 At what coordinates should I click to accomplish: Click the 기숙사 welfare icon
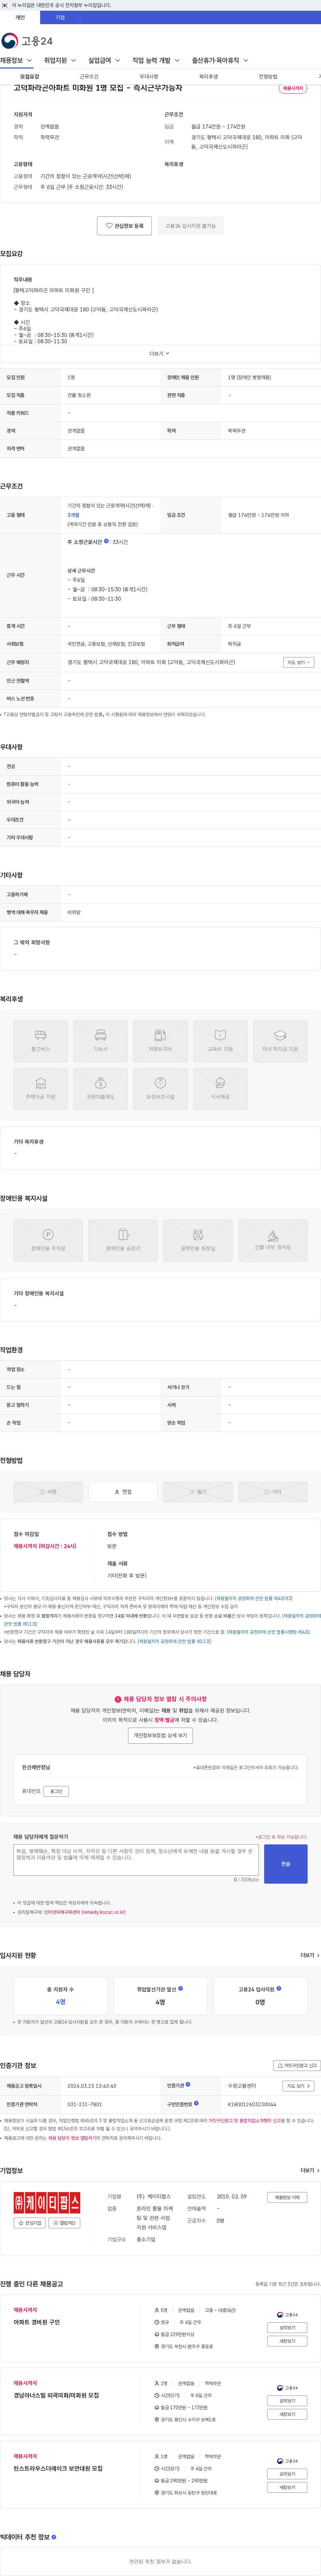click(x=101, y=1041)
